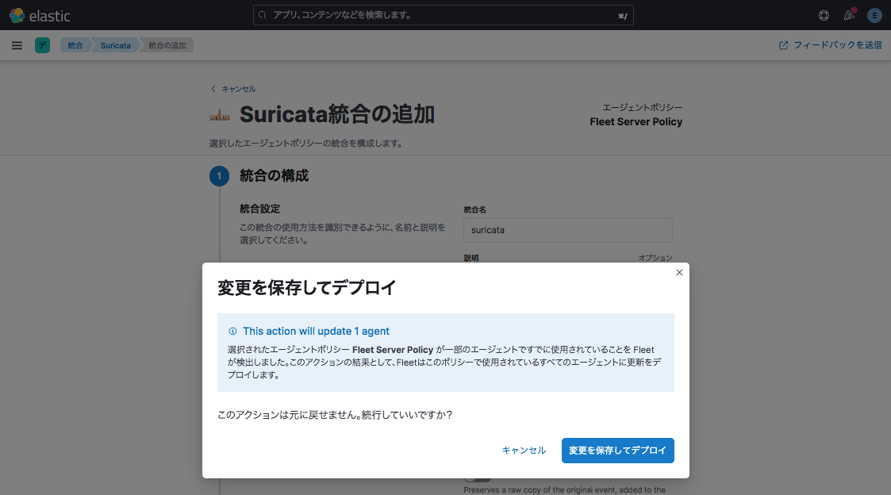The image size is (891, 495).
Task: Open the help menu lifebuoy icon
Action: coord(824,15)
